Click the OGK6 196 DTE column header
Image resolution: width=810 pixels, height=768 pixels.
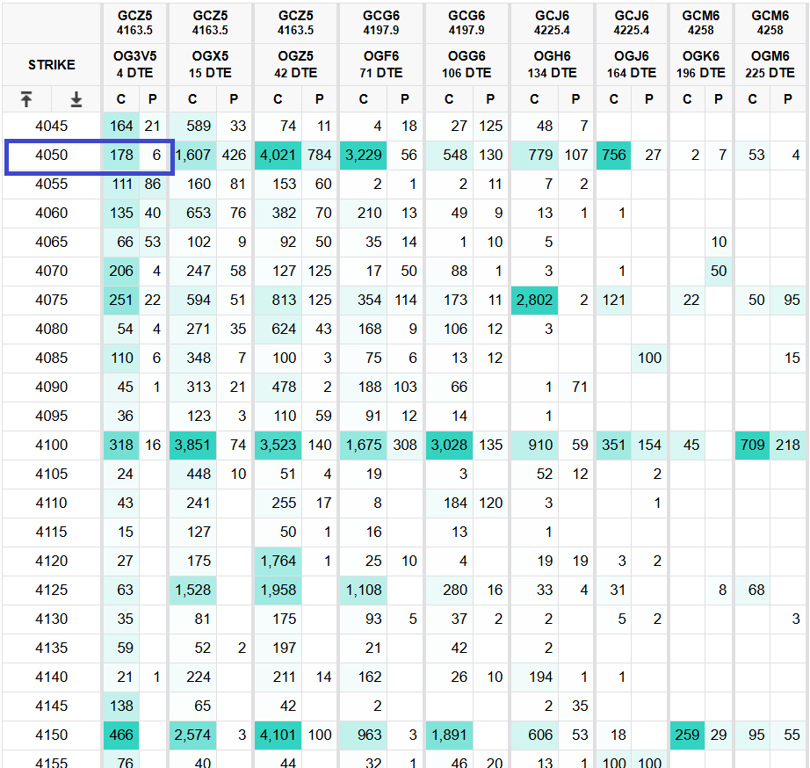tap(701, 65)
